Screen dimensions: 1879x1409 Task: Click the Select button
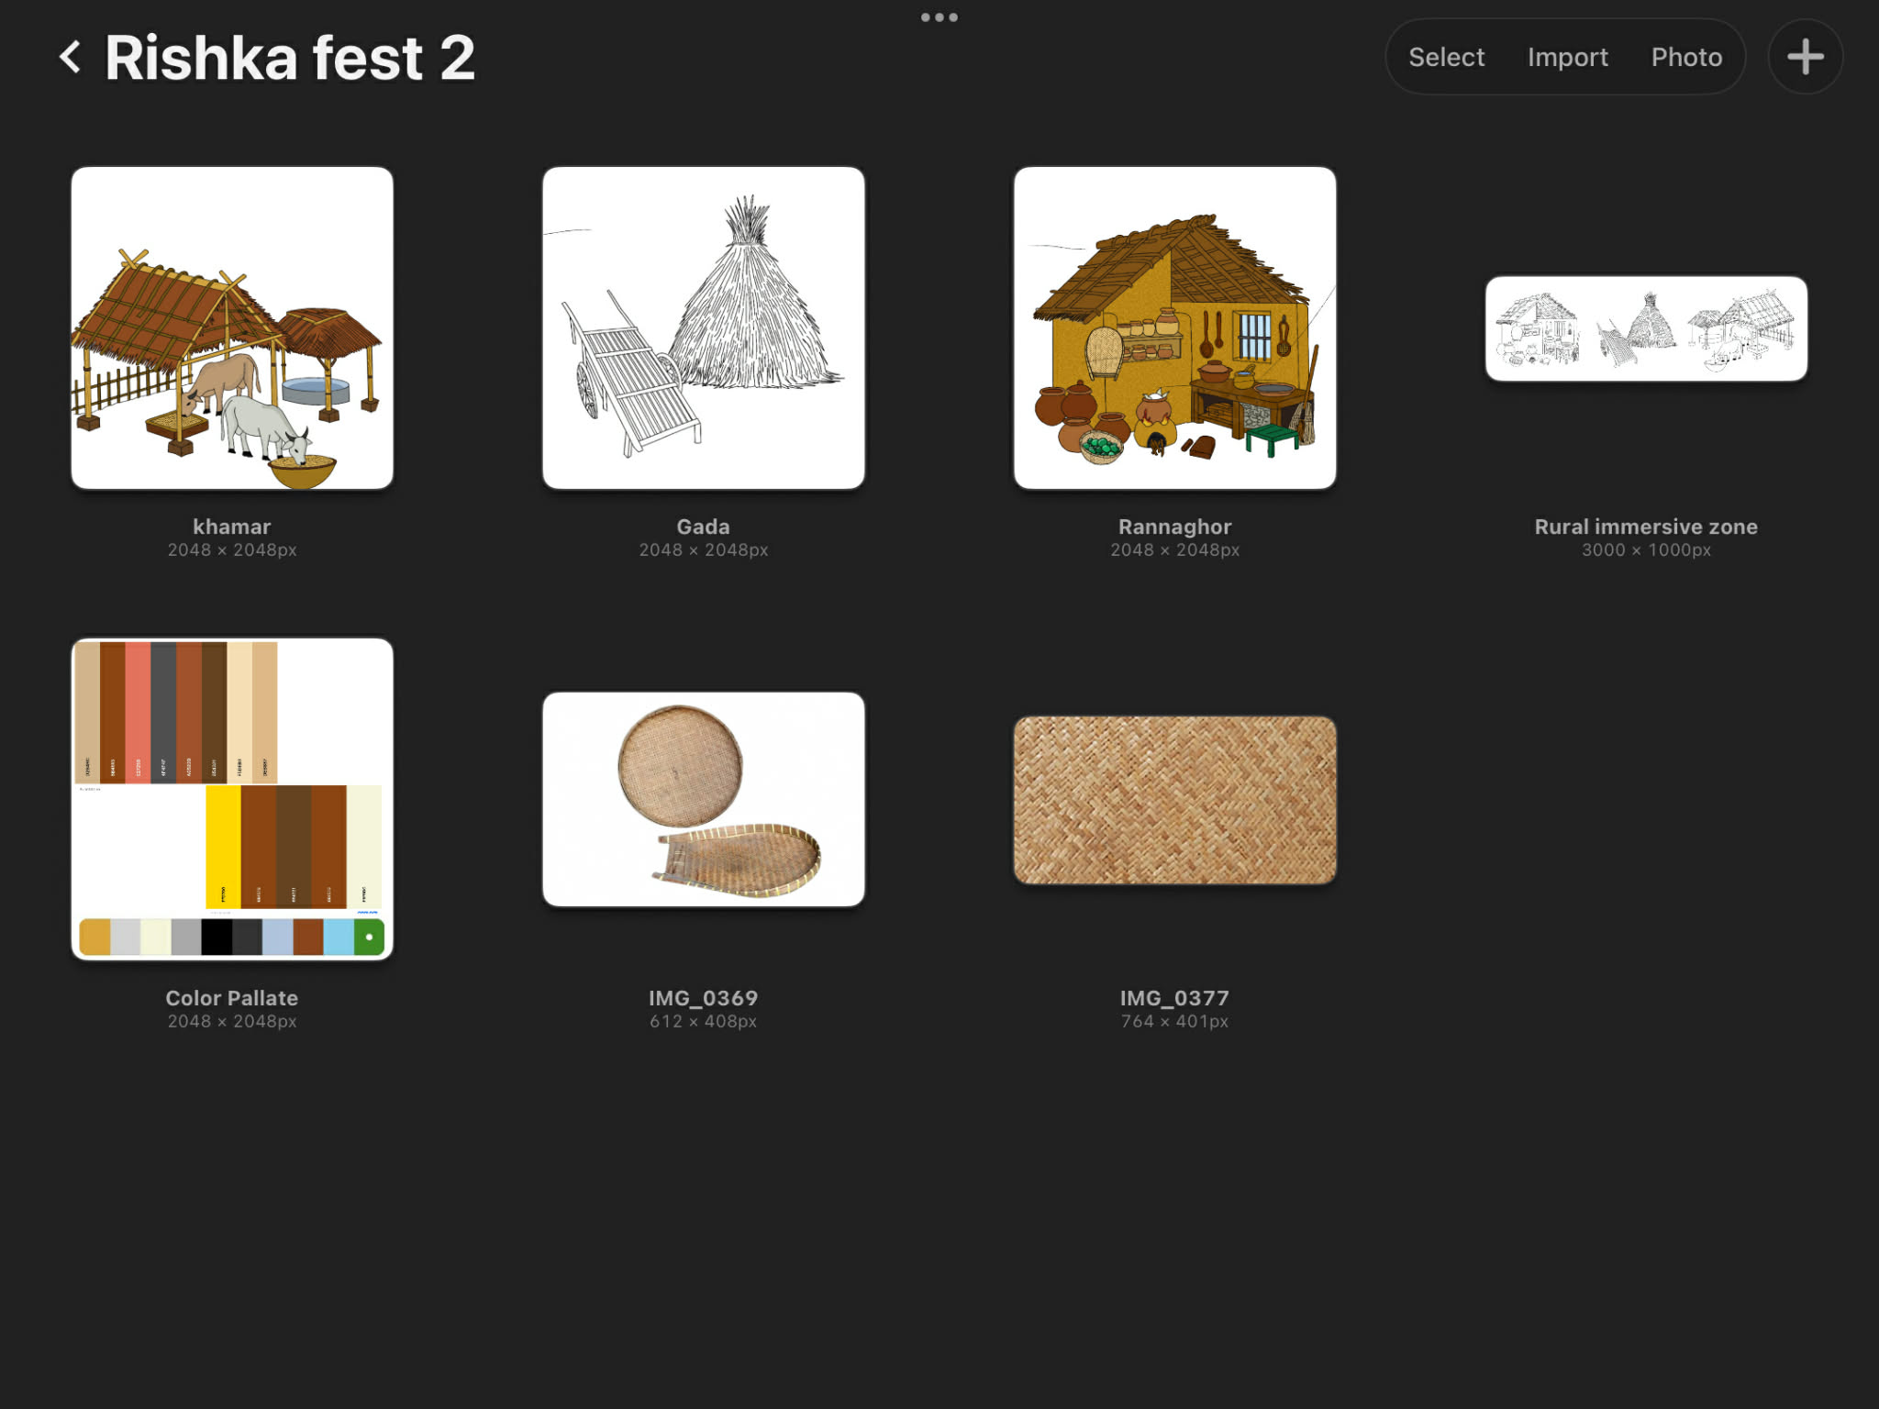coord(1446,57)
